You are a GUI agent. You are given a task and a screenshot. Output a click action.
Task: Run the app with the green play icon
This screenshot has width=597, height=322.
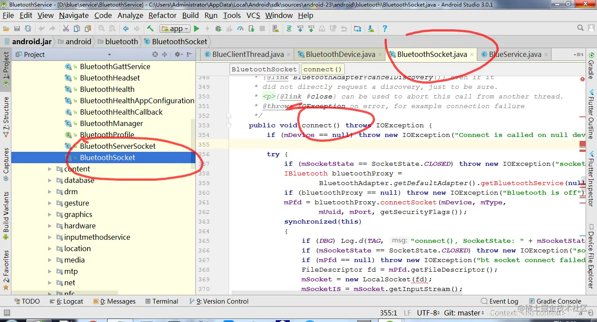click(x=197, y=28)
